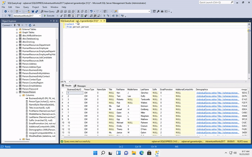Click the BusinessEntityID column header
This screenshot has width=252, height=157.
75,90
